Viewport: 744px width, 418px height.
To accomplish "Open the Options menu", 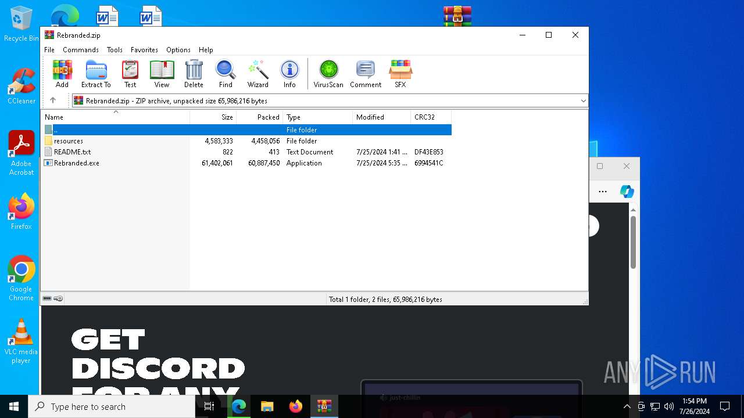I will point(178,50).
